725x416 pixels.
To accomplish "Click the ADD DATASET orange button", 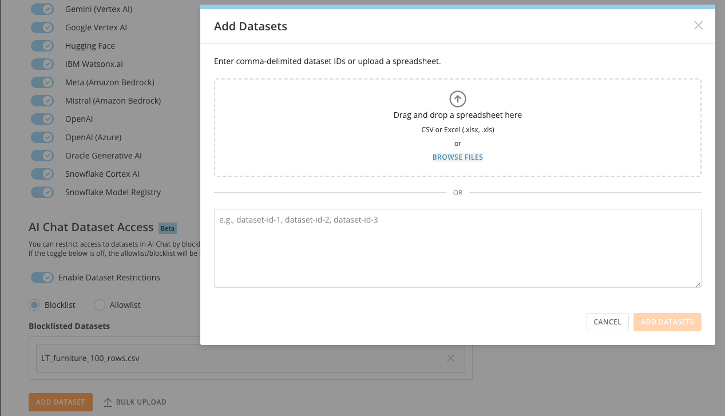I will 60,402.
